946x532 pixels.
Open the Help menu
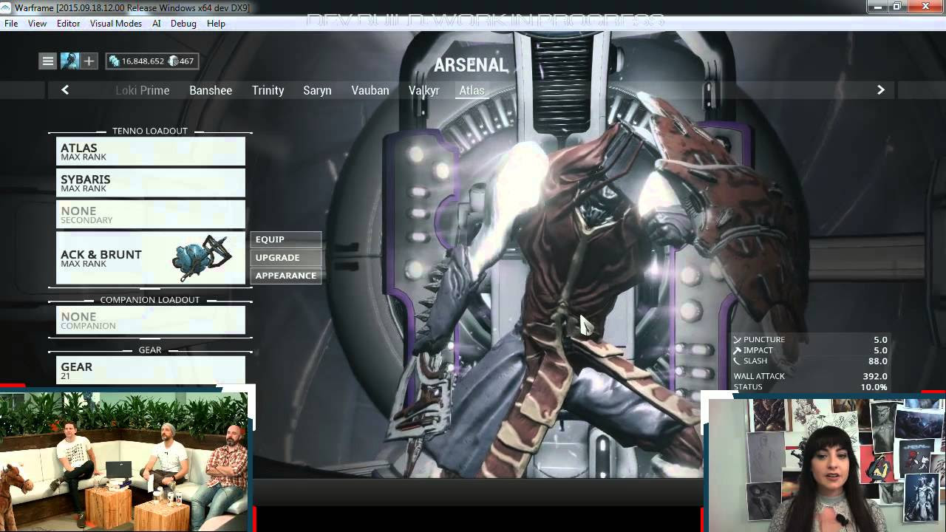tap(216, 24)
